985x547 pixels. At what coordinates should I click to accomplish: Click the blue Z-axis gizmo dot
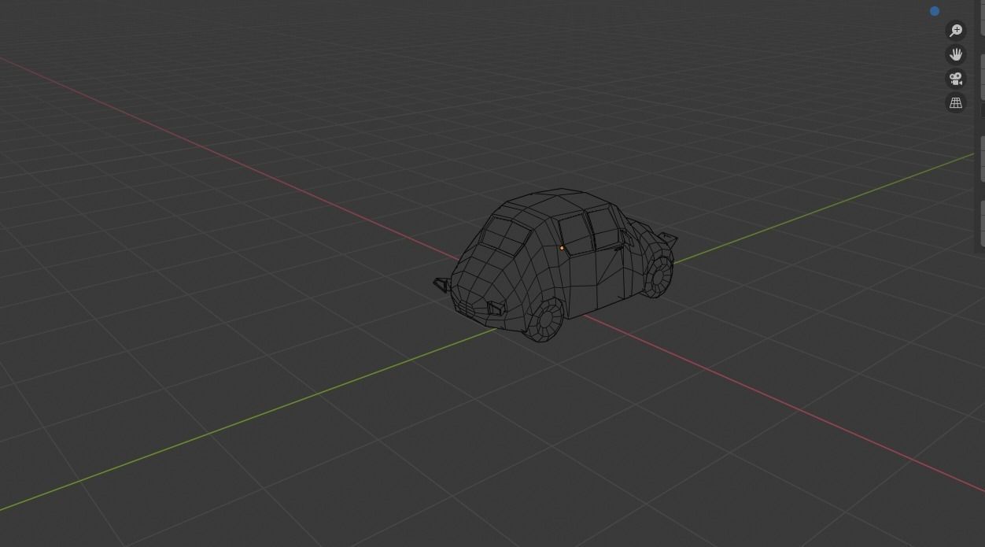coord(935,11)
